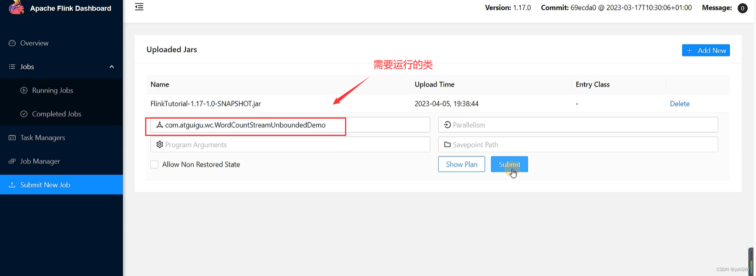This screenshot has width=756, height=276.
Task: Click the upload time 2023-04-05, 19:38:44
Action: pyautogui.click(x=446, y=104)
